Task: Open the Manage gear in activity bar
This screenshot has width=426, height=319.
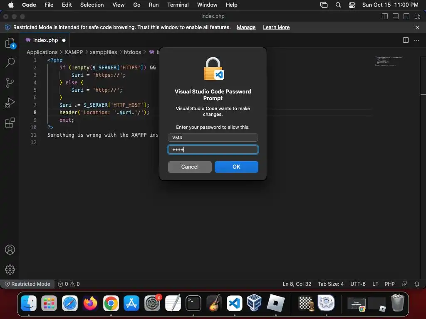Action: tap(10, 269)
